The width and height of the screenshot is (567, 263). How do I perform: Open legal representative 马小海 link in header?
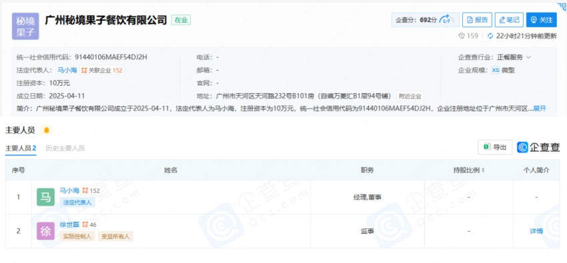[67, 70]
